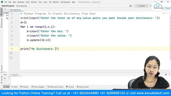
Task: Place cursor in d={} on line 3
Action: tap(24, 22)
